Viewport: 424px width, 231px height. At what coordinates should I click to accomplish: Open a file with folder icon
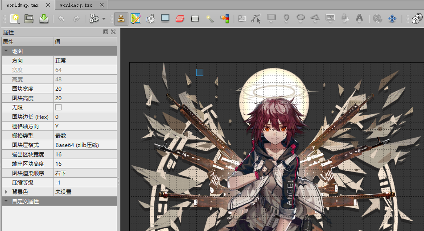click(x=29, y=19)
